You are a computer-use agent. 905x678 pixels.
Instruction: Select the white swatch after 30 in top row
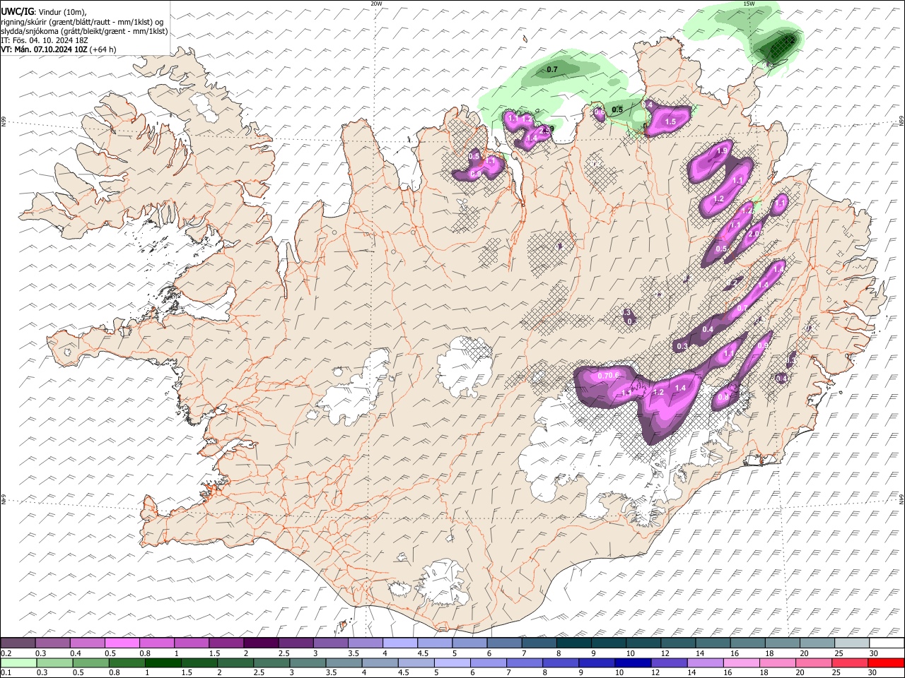[x=885, y=643]
